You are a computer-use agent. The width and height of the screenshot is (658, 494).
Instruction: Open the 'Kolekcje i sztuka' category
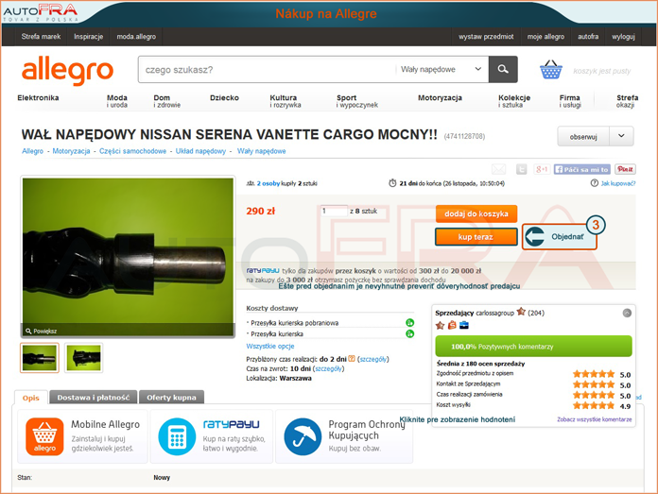(514, 101)
